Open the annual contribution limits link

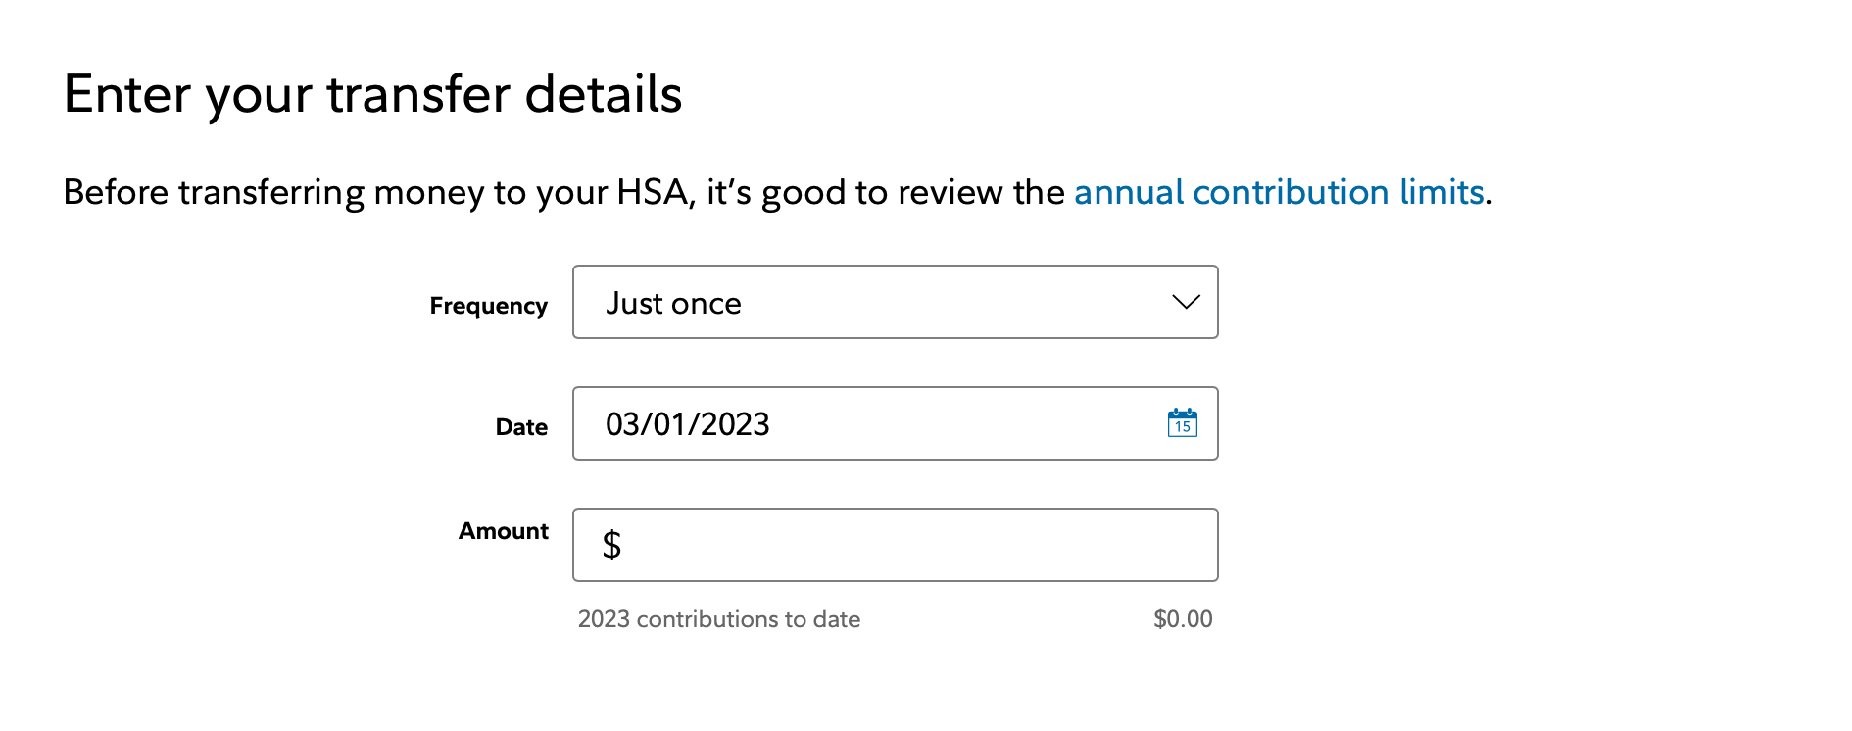click(1278, 192)
